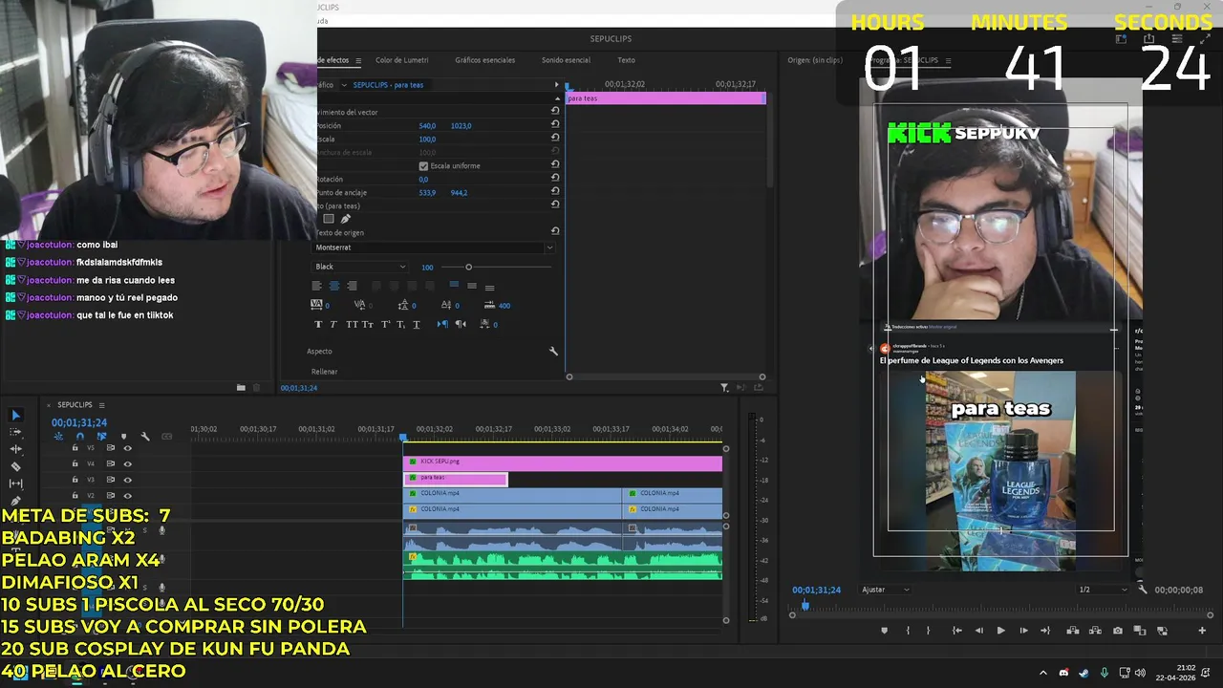
Task: Open the Ajustar zoom dropdown
Action: [886, 590]
